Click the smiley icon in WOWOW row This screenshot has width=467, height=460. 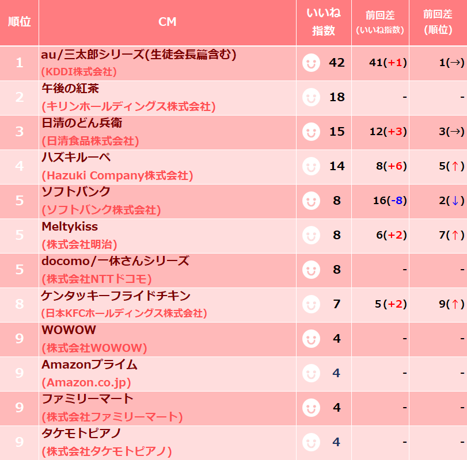click(x=311, y=339)
